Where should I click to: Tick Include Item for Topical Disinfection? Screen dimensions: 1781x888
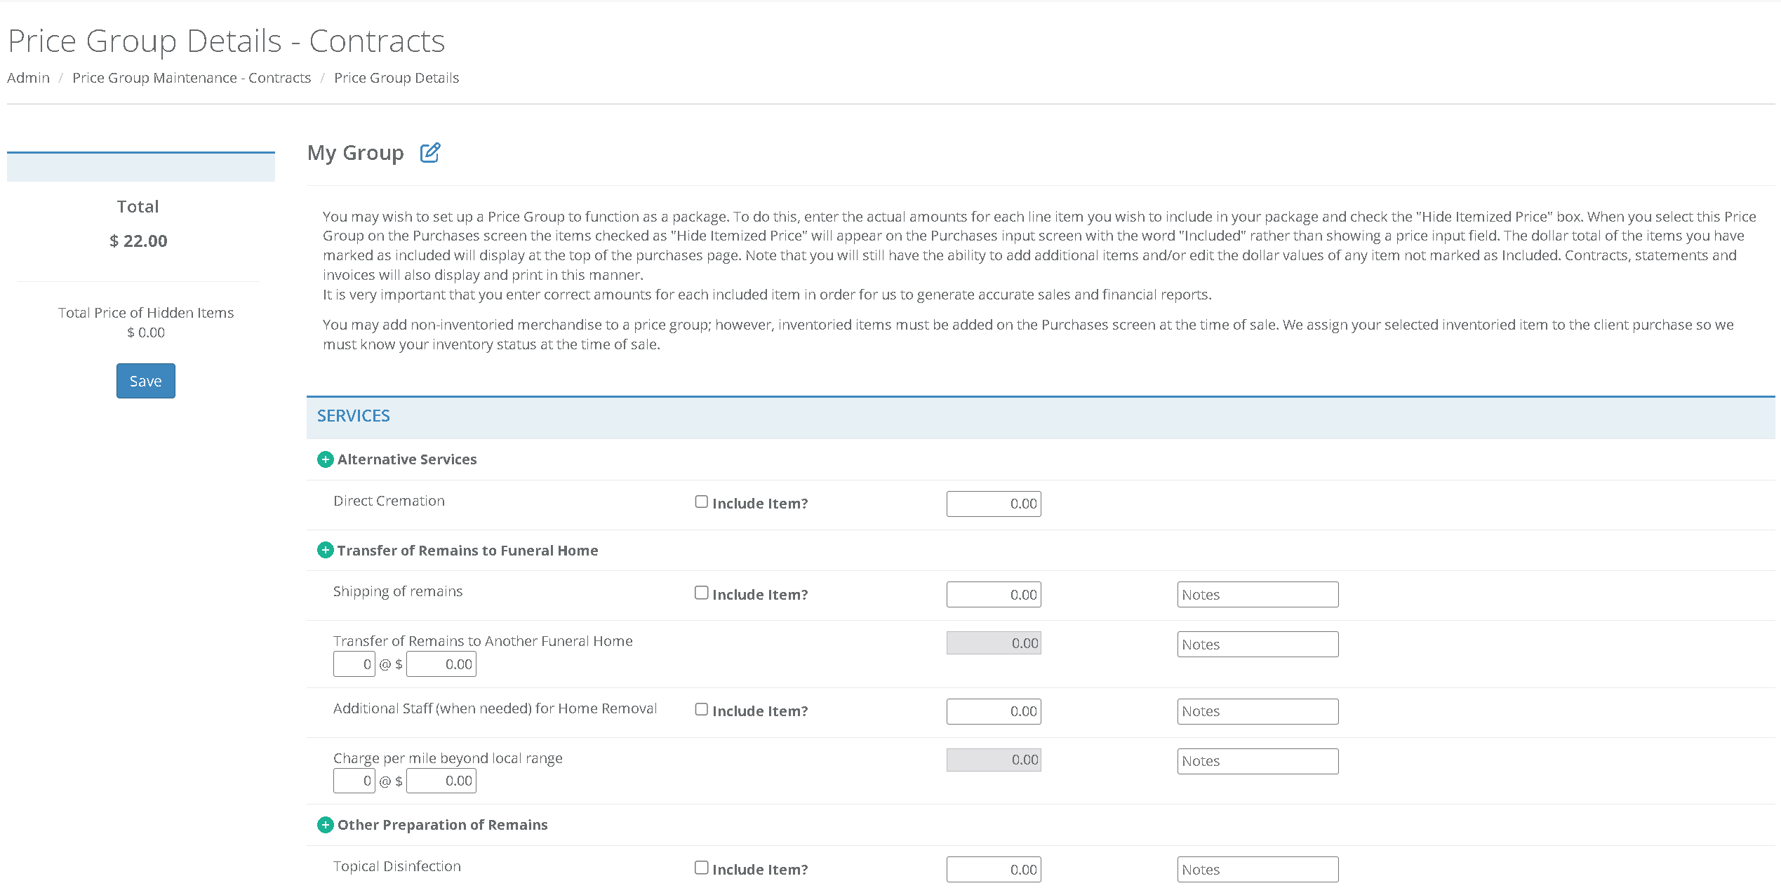[701, 868]
